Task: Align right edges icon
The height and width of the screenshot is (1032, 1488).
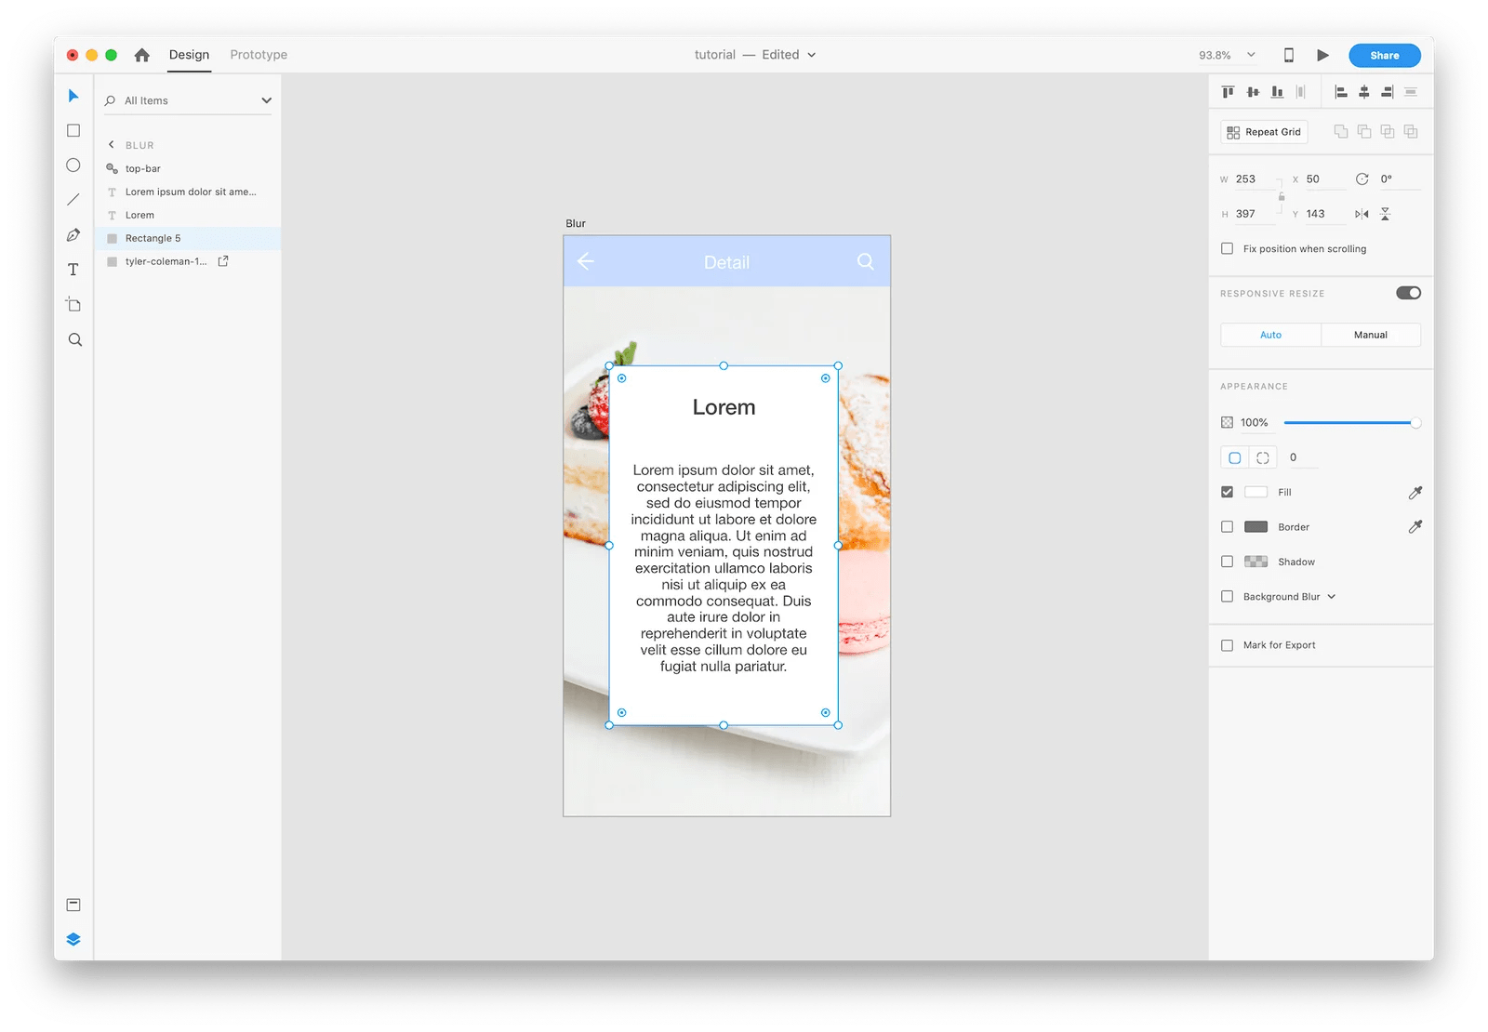Action: [x=1388, y=91]
